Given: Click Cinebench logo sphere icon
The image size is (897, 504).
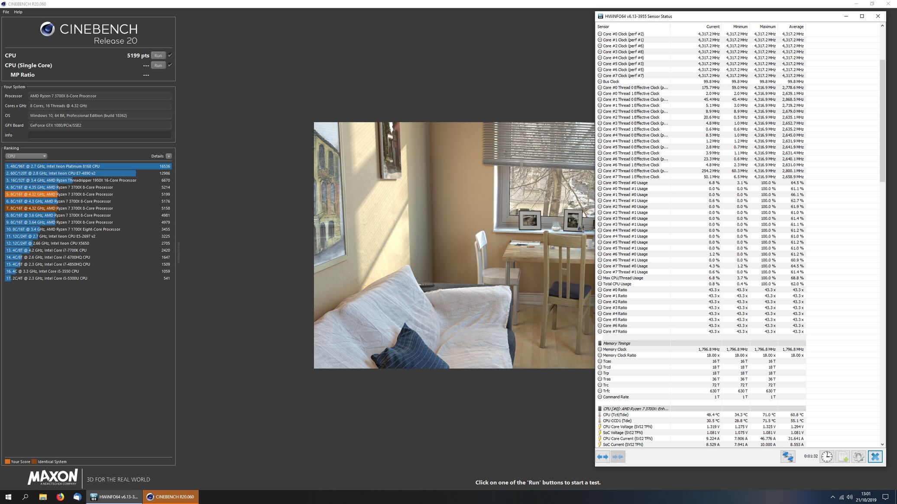Looking at the screenshot, I should click(x=48, y=29).
